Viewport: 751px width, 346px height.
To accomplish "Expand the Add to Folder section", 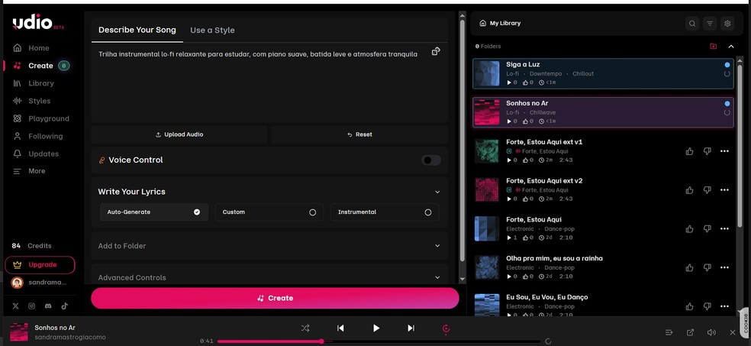I will [269, 246].
